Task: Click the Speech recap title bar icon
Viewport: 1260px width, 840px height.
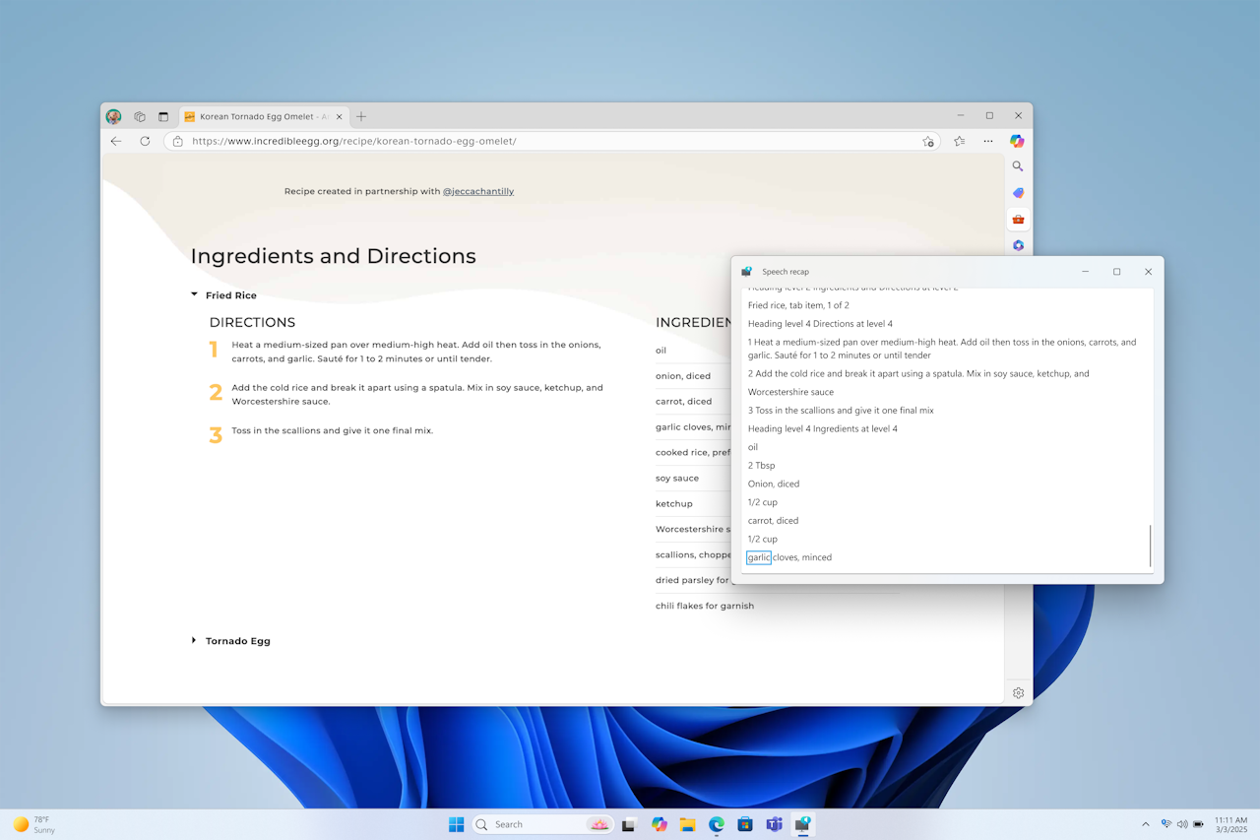Action: coord(747,272)
